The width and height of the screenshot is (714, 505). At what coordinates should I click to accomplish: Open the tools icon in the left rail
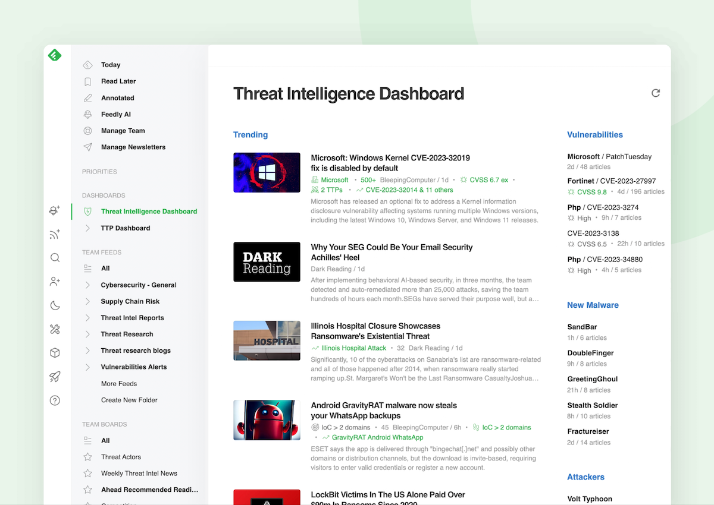click(x=55, y=329)
